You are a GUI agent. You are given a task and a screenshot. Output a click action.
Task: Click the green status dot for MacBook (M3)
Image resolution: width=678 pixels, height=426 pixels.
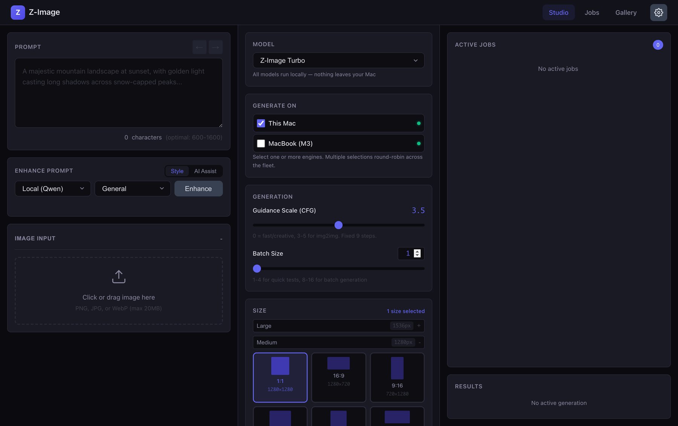[x=418, y=144]
